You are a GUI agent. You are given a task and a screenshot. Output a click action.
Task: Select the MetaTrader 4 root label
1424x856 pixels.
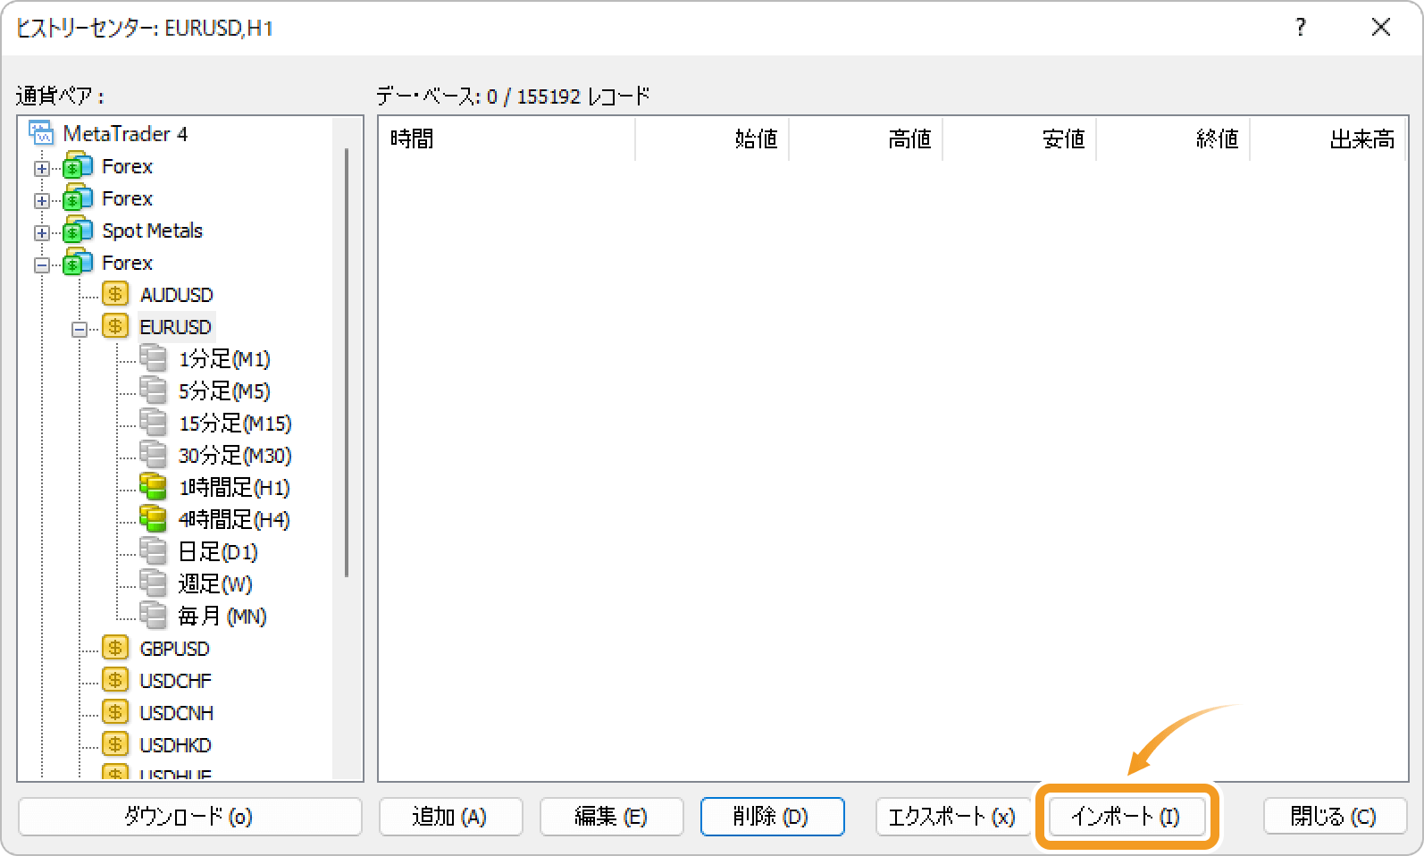tap(125, 134)
